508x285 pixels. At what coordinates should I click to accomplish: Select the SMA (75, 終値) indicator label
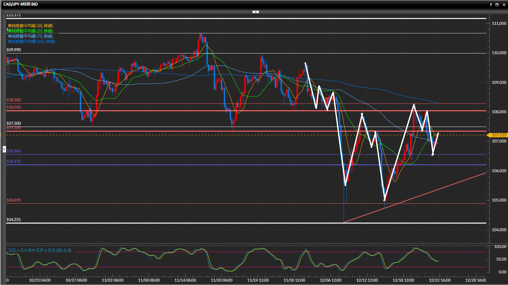30,36
